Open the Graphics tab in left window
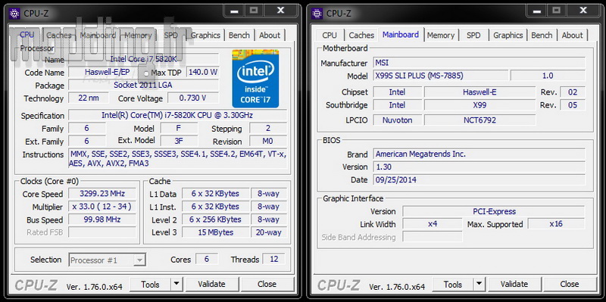Image resolution: width=606 pixels, height=302 pixels. (x=205, y=35)
